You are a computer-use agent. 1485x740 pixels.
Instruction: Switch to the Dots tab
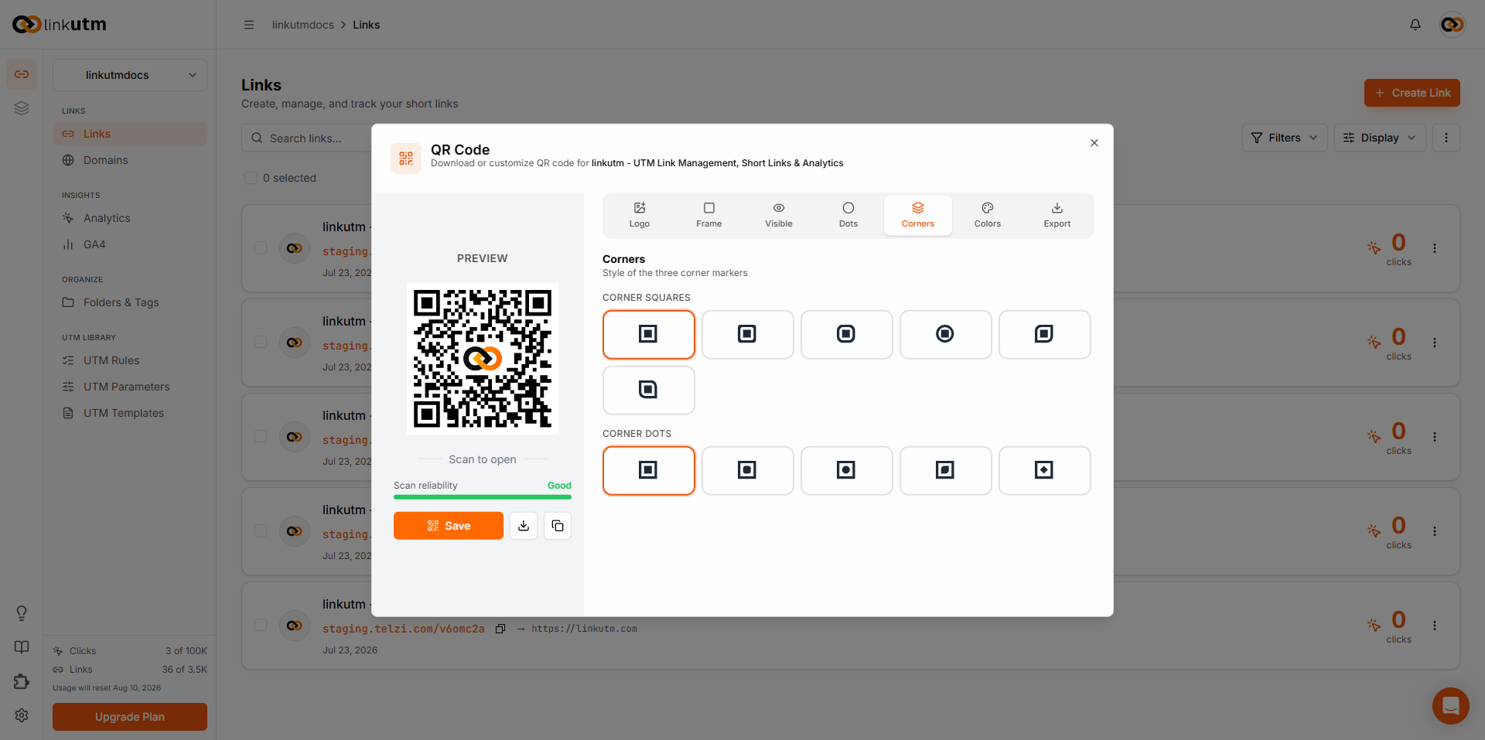(x=848, y=215)
